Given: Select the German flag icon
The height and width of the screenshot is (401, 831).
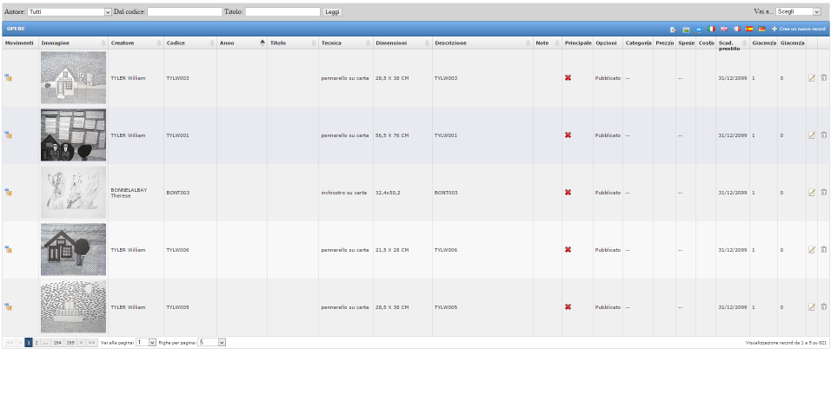Looking at the screenshot, I should point(761,29).
